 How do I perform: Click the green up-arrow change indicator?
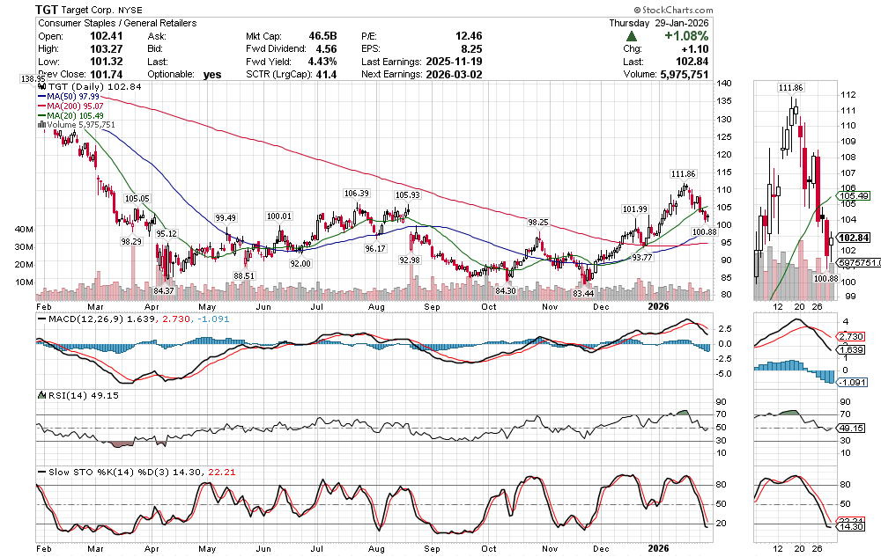(x=632, y=36)
